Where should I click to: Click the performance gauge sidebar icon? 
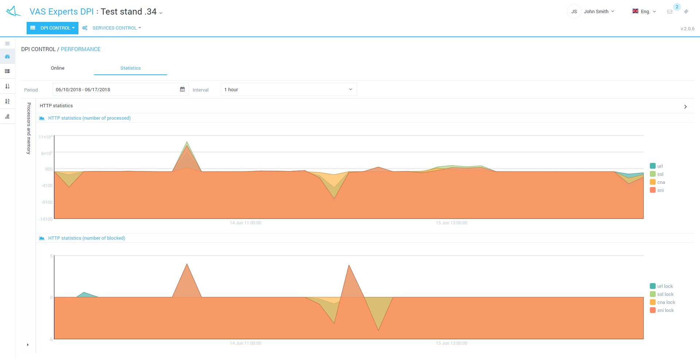(x=7, y=57)
